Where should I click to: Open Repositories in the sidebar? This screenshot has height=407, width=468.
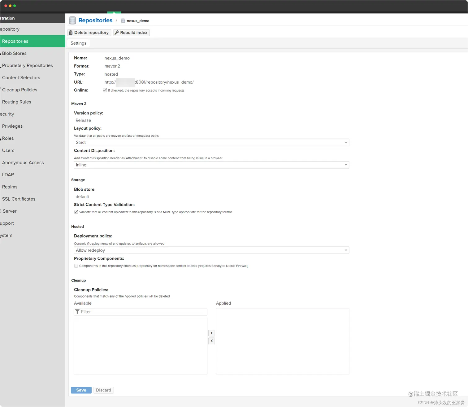(32, 41)
